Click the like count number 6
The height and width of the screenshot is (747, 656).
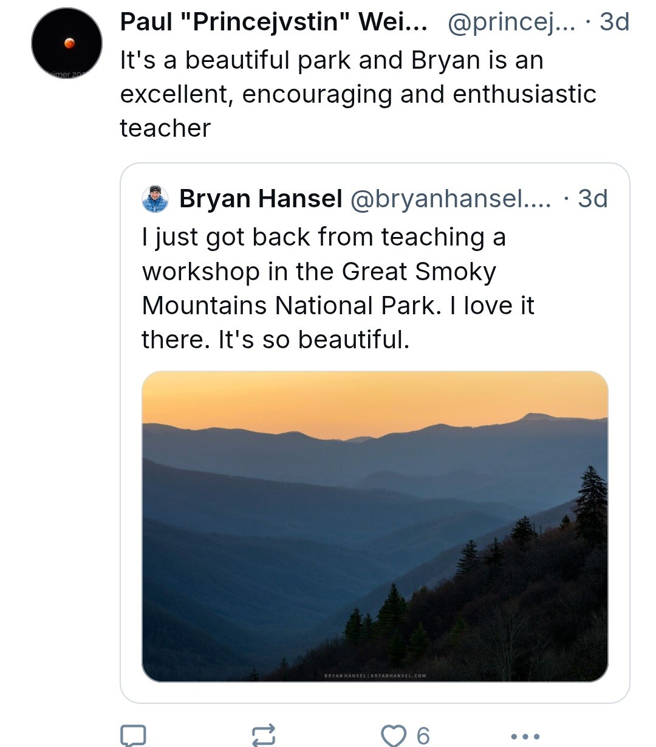pos(423,736)
